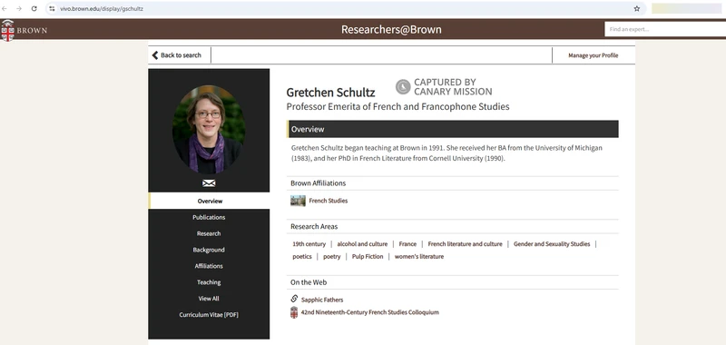Click the Brown University crest logo

pos(7,31)
